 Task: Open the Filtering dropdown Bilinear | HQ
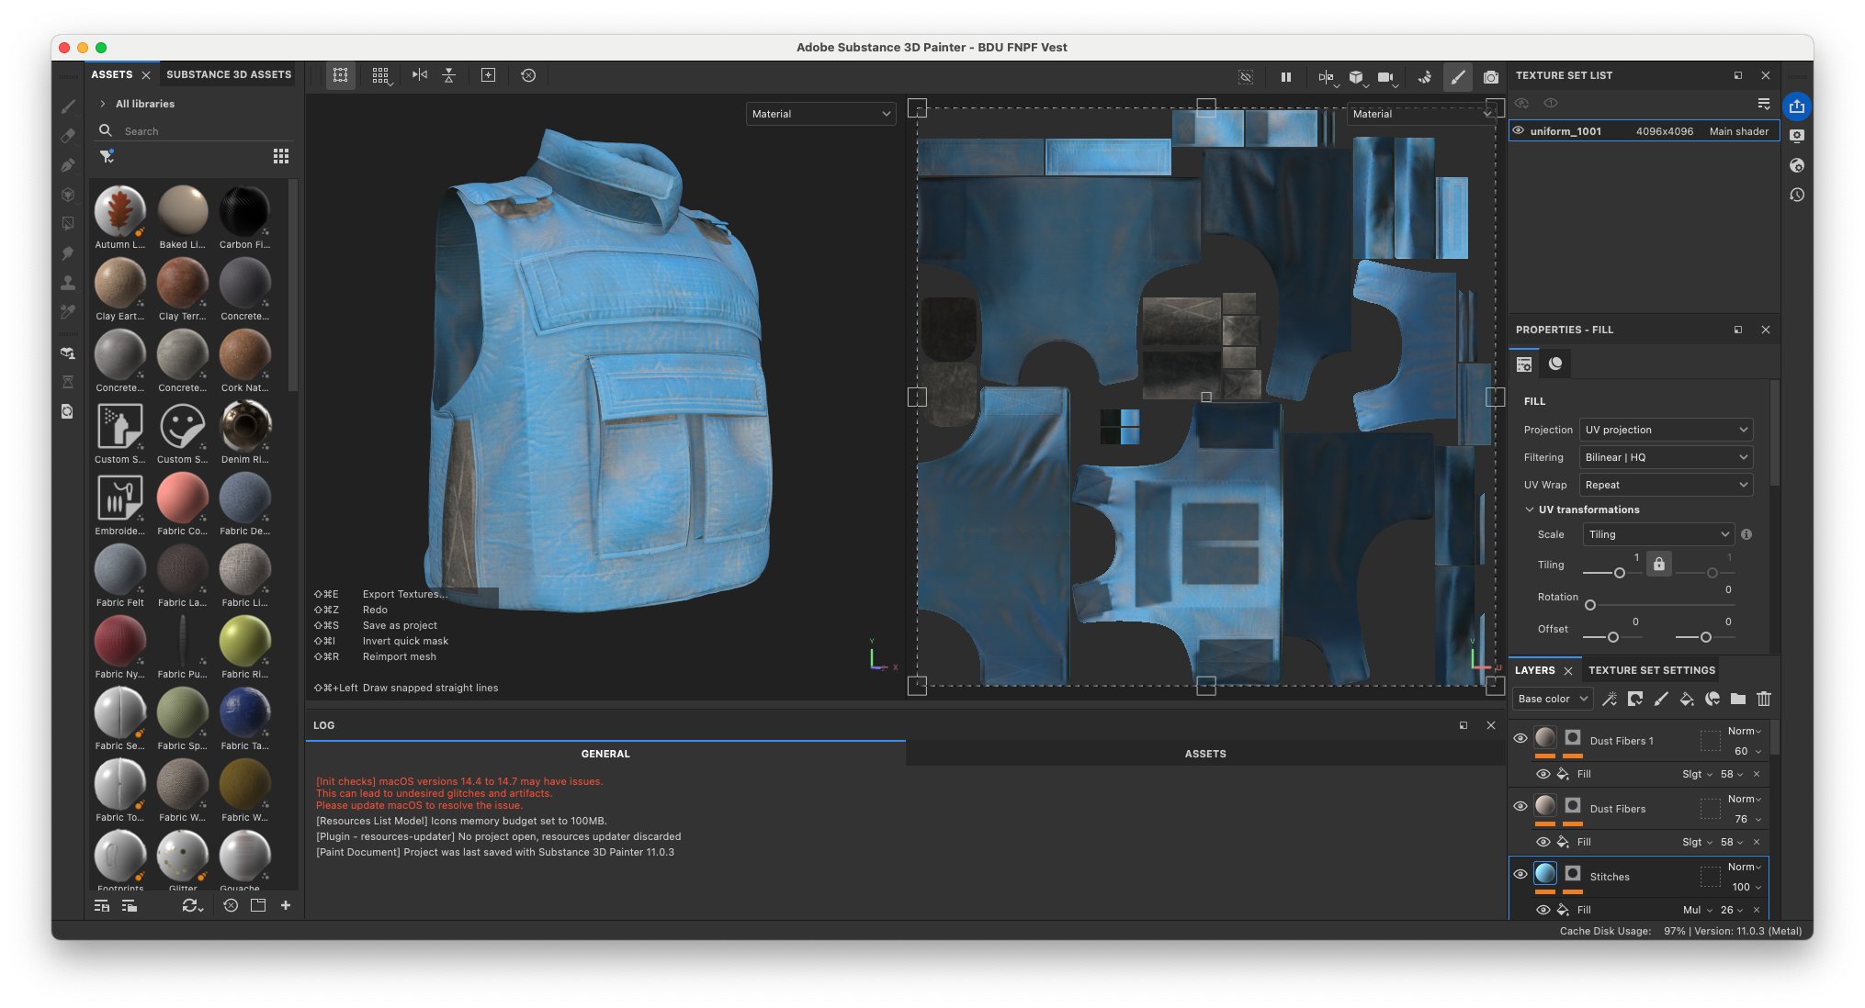pyautogui.click(x=1666, y=457)
